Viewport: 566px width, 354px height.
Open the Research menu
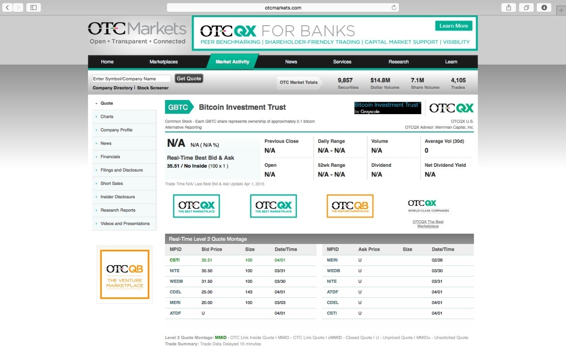pyautogui.click(x=399, y=62)
